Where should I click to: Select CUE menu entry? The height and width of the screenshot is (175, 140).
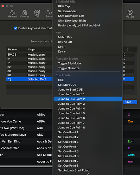pos(88,80)
